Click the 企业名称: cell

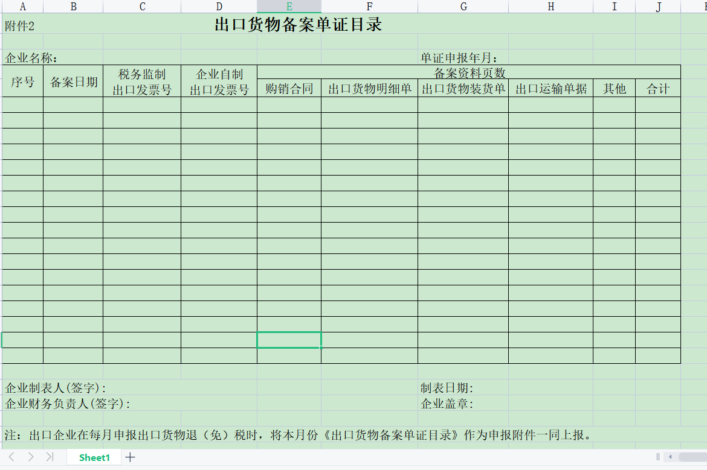pos(31,58)
